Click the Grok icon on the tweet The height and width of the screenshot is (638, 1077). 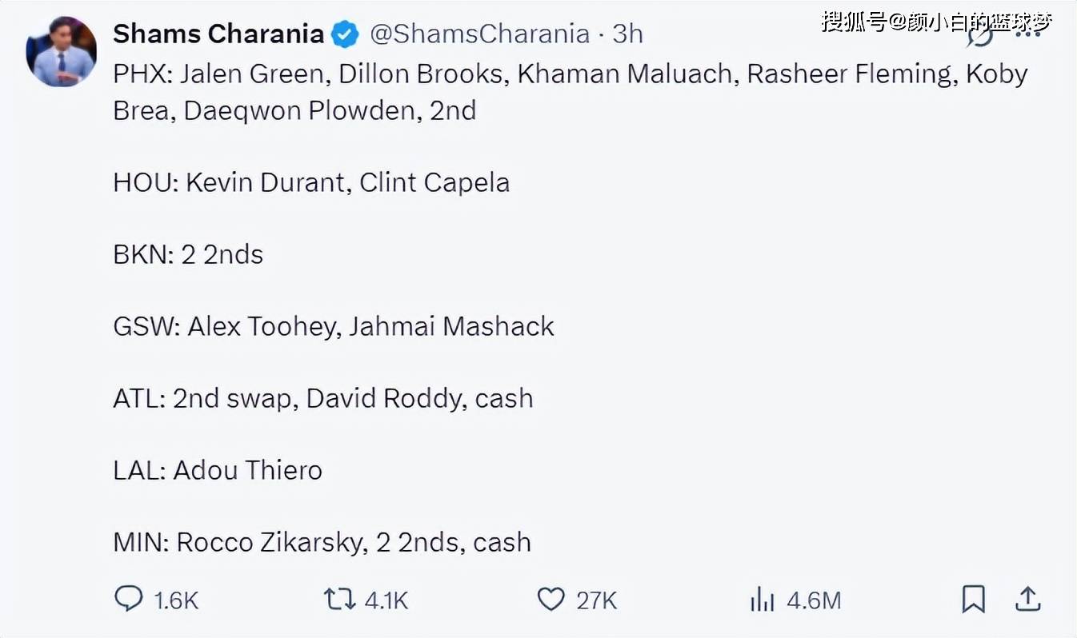pyautogui.click(x=979, y=36)
